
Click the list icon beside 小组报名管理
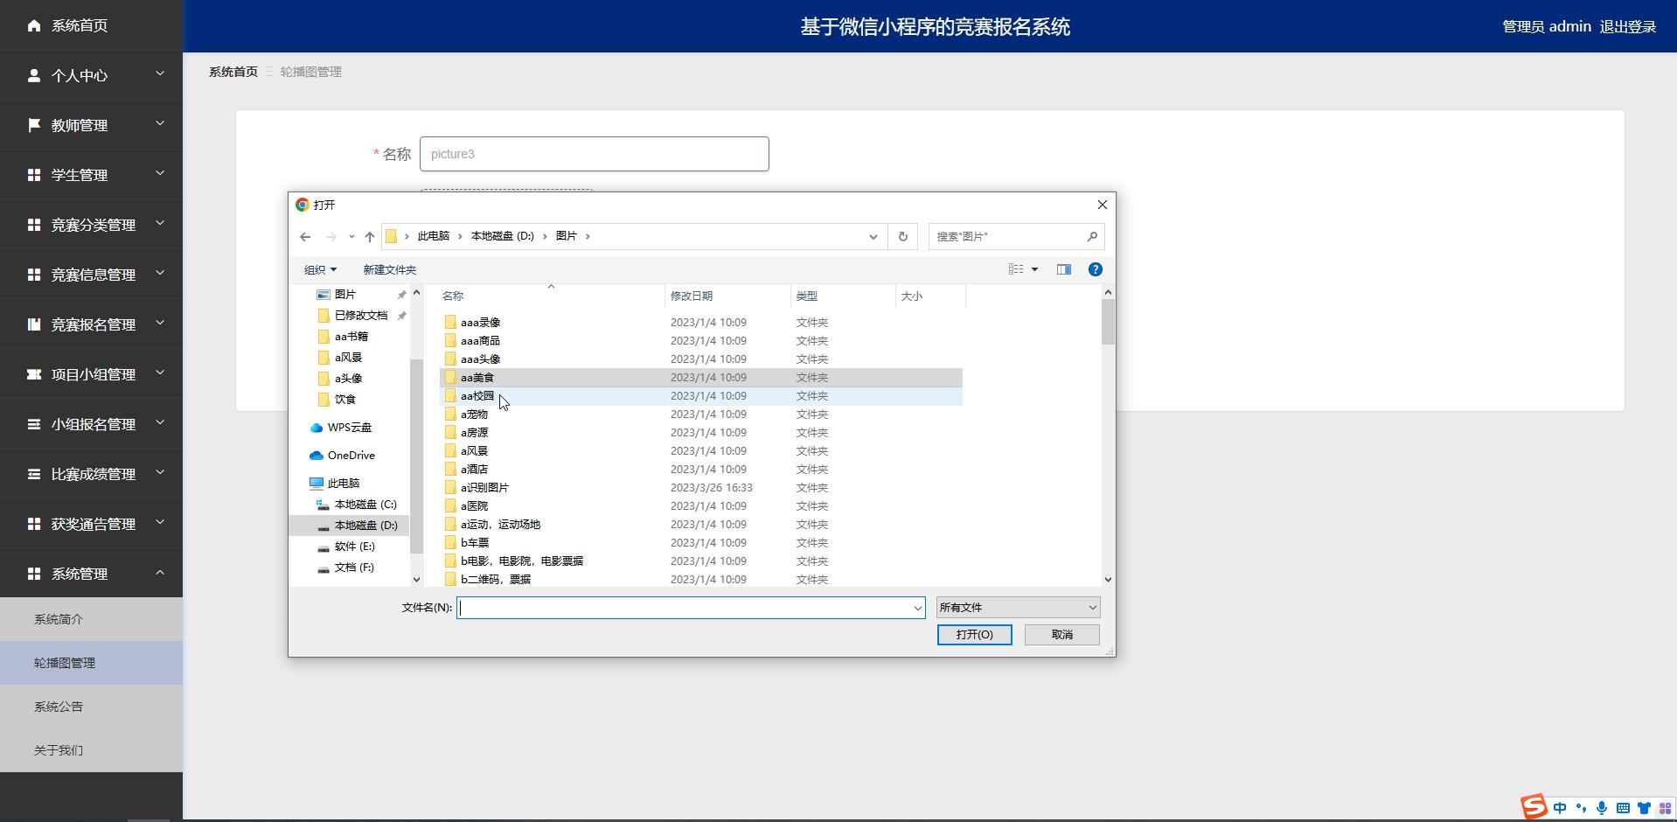click(34, 424)
